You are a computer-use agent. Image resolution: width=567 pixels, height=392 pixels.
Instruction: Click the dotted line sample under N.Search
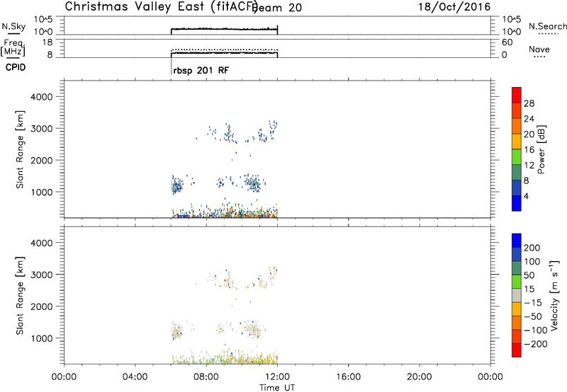tap(549, 34)
